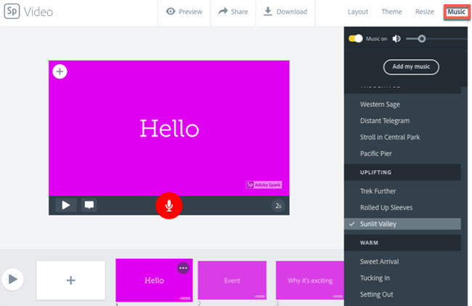Click the UPLIFTING category header
Image resolution: width=472 pixels, height=306 pixels.
[x=402, y=172]
